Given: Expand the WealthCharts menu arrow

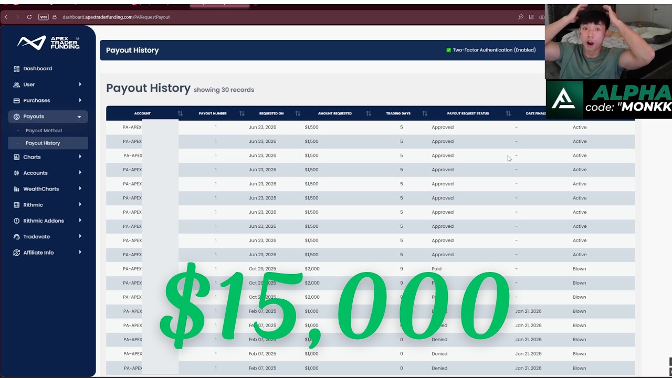Looking at the screenshot, I should [80, 188].
